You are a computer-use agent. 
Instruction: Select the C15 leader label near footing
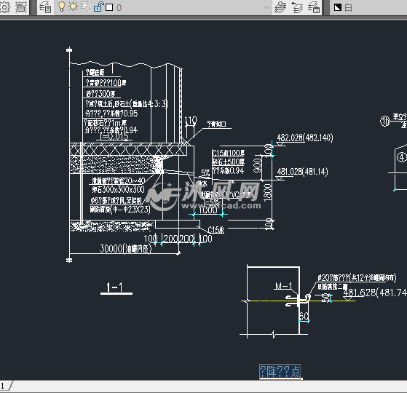(x=216, y=229)
